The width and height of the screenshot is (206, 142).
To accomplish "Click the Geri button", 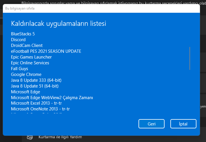I will coord(152,124).
